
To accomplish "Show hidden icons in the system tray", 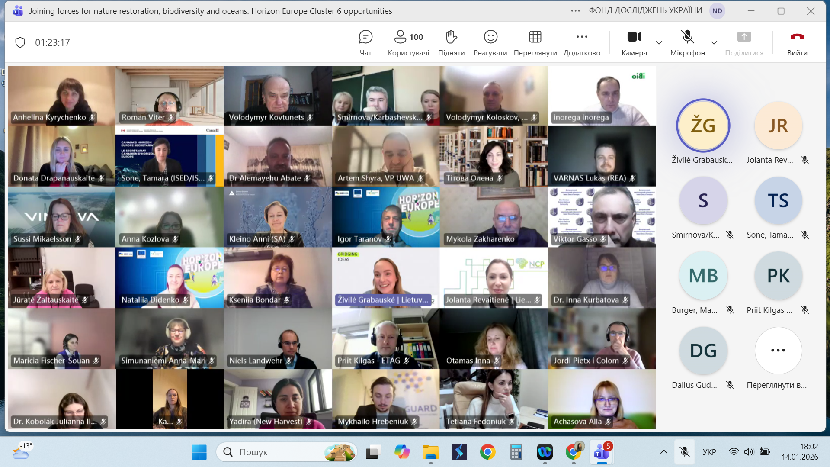I will 663,452.
